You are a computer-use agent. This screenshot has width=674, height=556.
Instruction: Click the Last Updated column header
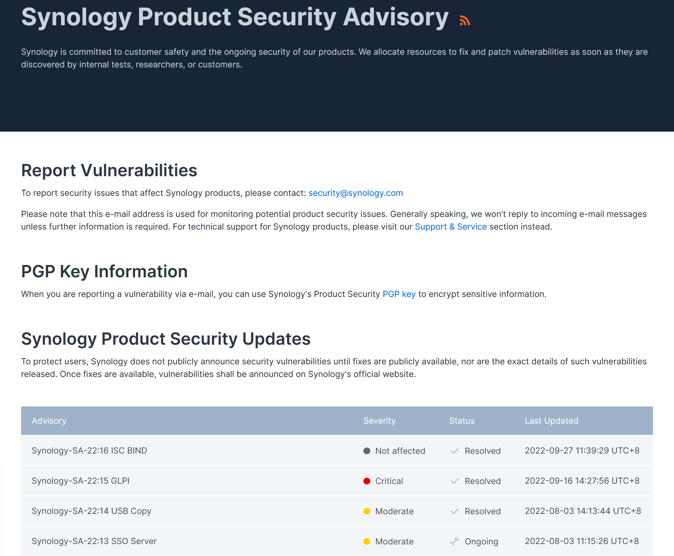click(551, 421)
